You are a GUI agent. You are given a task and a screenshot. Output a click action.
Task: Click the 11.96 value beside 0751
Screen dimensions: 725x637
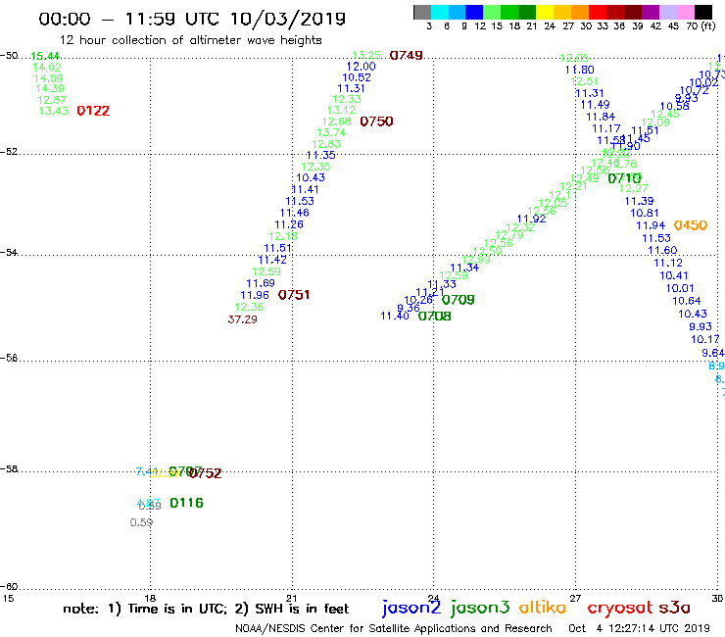255,295
